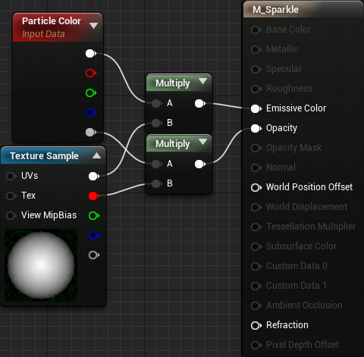Click the Refraction input pin

(256, 325)
